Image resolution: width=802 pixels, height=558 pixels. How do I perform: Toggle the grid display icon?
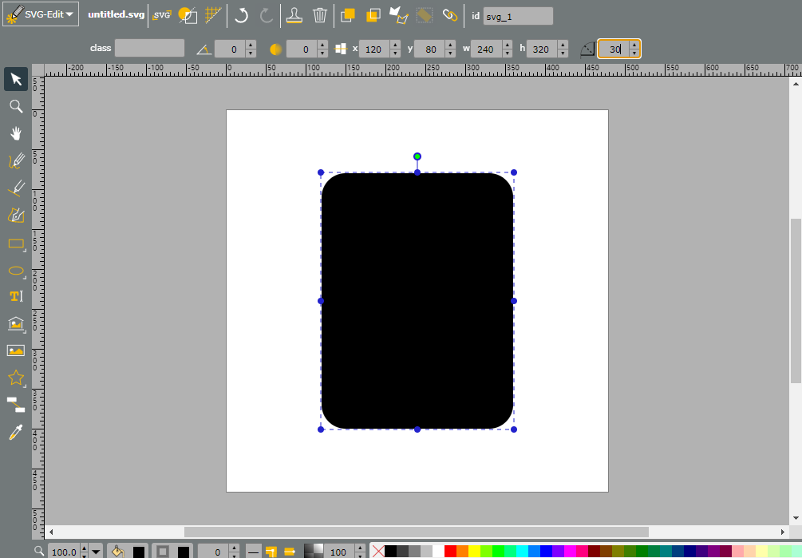coord(213,15)
